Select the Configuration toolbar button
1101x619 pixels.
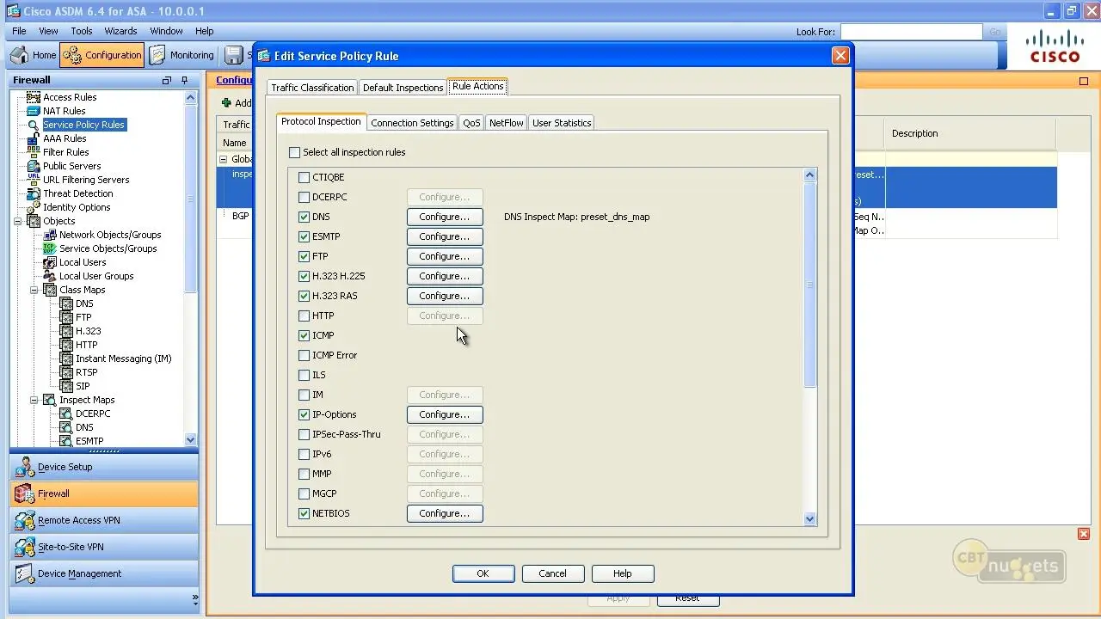(x=101, y=55)
